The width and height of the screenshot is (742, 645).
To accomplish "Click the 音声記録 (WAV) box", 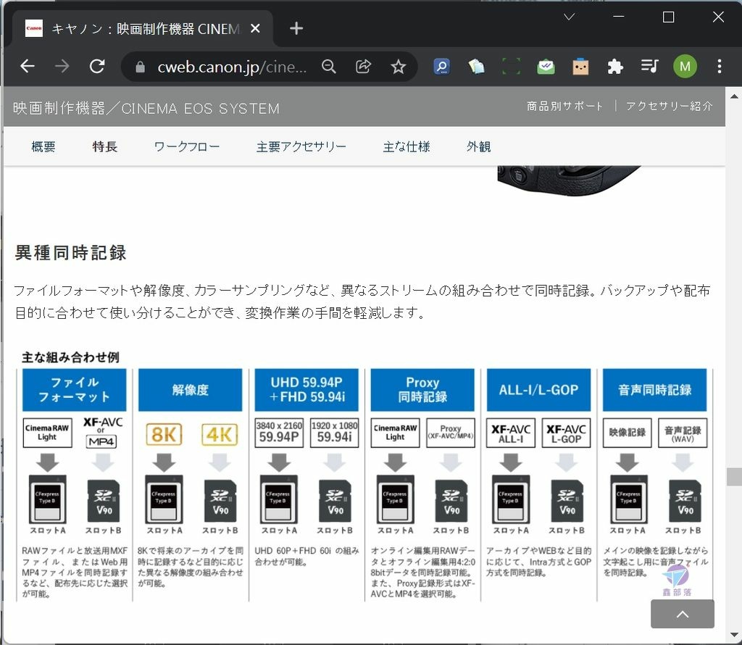I will point(683,433).
